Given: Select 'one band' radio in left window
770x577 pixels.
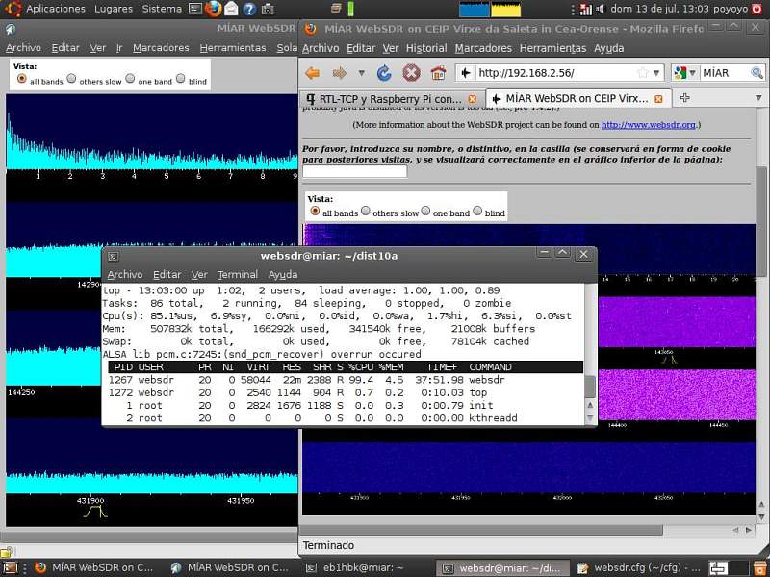Looking at the screenshot, I should [130, 80].
